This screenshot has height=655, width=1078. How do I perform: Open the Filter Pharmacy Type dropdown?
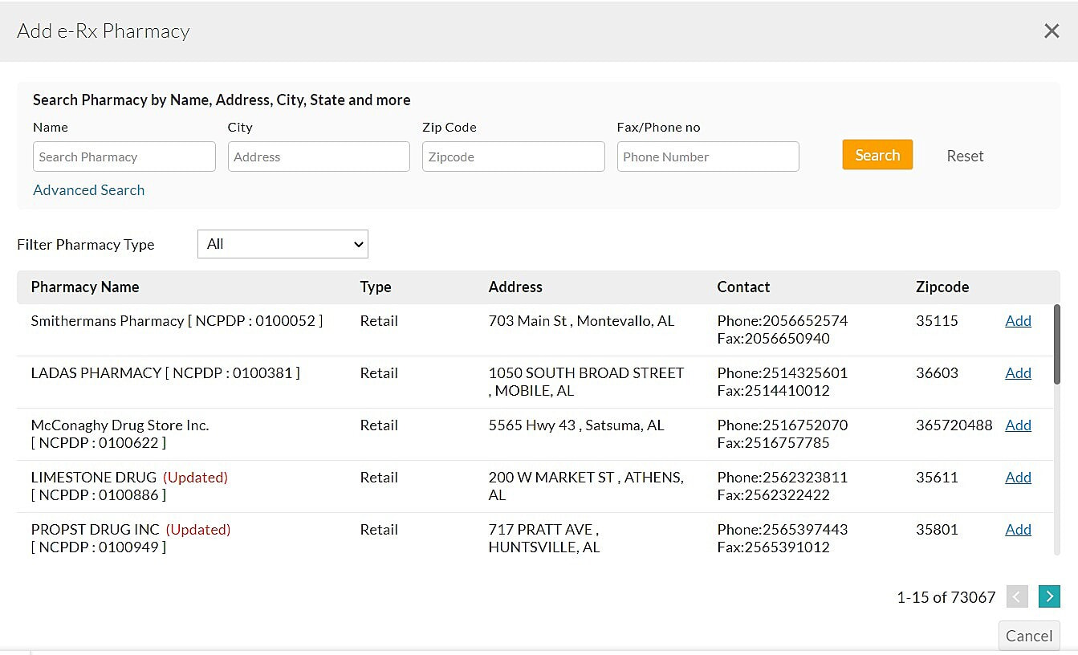click(x=283, y=244)
